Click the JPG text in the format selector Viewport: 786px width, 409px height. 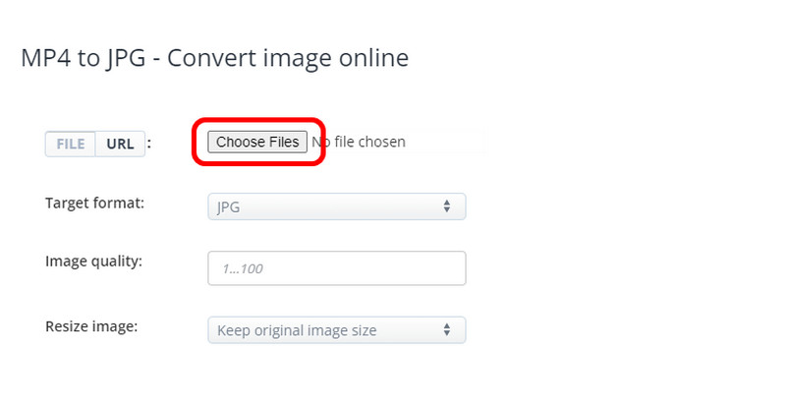pyautogui.click(x=229, y=207)
